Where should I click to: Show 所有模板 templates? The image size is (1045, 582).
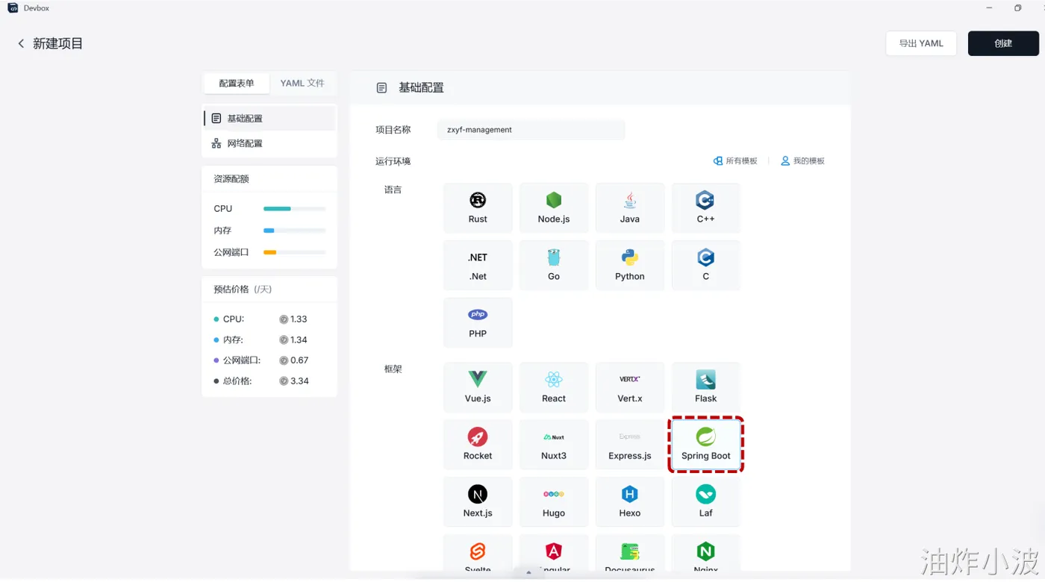pyautogui.click(x=735, y=161)
